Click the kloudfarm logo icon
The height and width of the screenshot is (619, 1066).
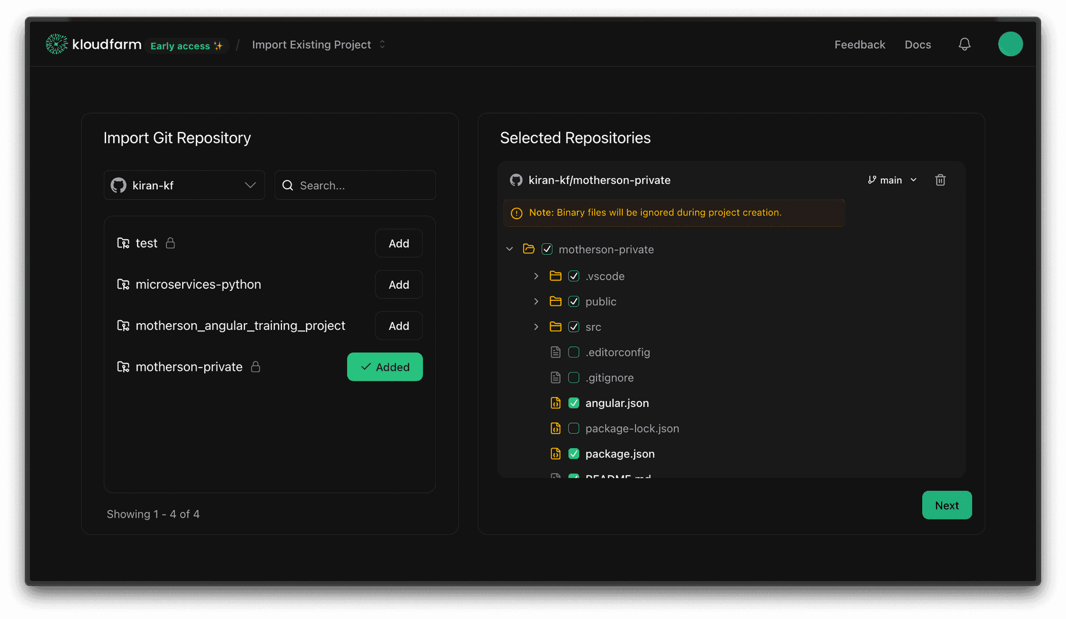click(x=56, y=44)
